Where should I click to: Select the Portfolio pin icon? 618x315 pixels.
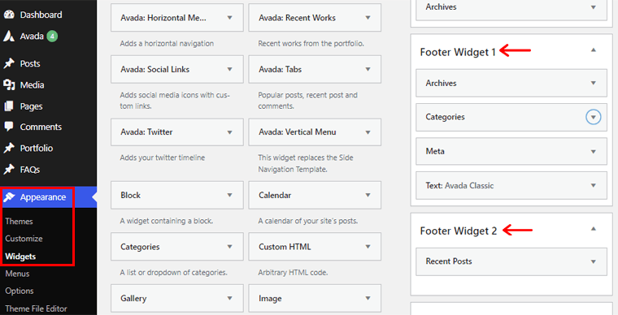9,148
